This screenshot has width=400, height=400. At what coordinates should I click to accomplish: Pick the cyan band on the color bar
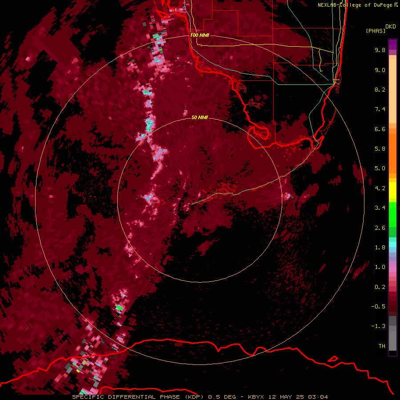pyautogui.click(x=392, y=244)
